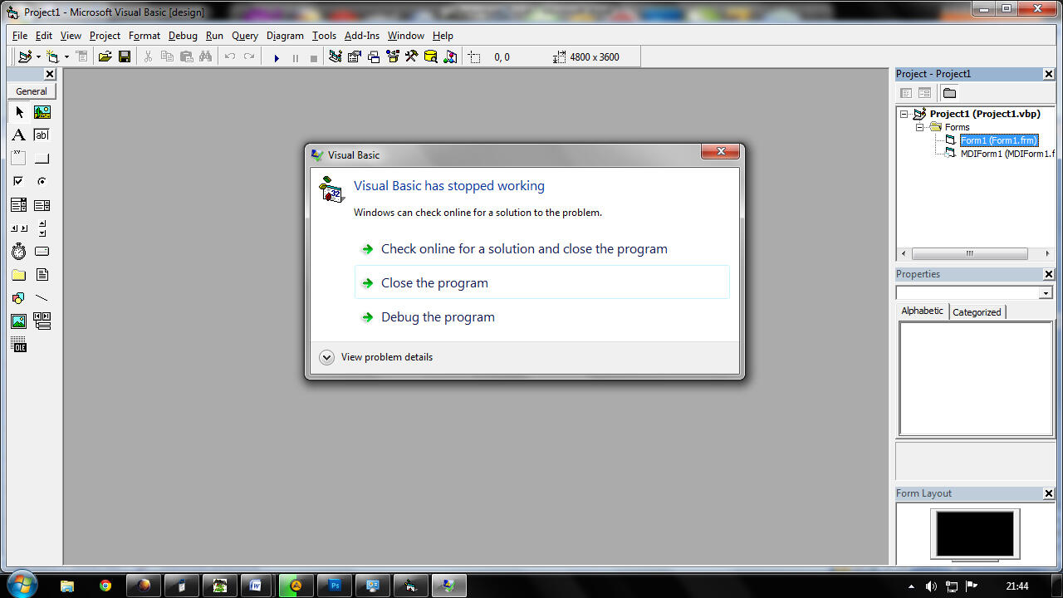This screenshot has height=598, width=1063.
Task: Expand View problem details in the dialog
Action: coord(378,357)
